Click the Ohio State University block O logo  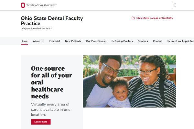pyautogui.click(x=23, y=5)
